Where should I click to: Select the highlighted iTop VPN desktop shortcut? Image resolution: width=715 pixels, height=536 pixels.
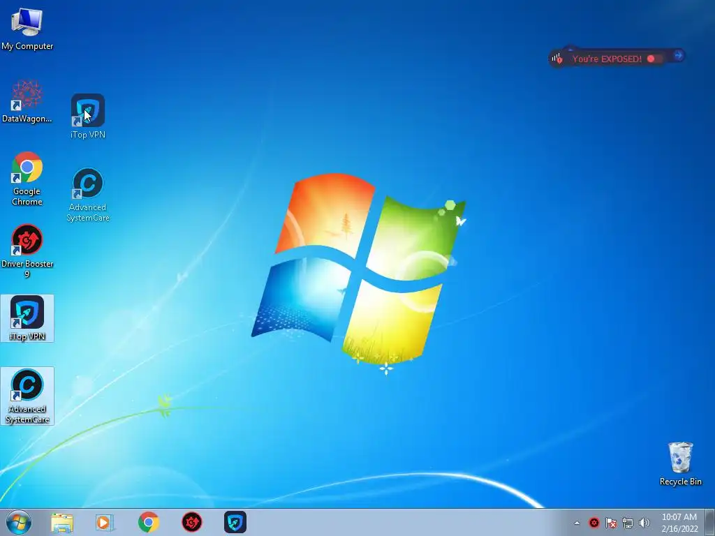[x=27, y=318]
